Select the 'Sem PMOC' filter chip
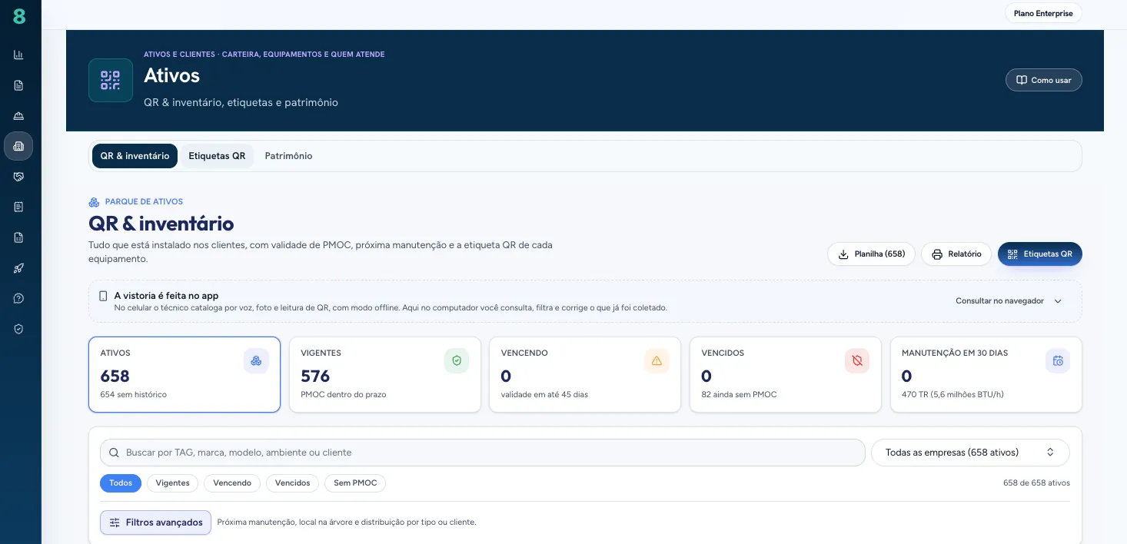Viewport: 1127px width, 544px height. [355, 483]
